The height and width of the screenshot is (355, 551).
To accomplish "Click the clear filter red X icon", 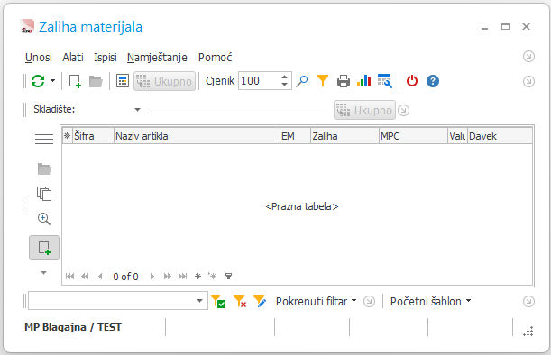I will click(240, 301).
